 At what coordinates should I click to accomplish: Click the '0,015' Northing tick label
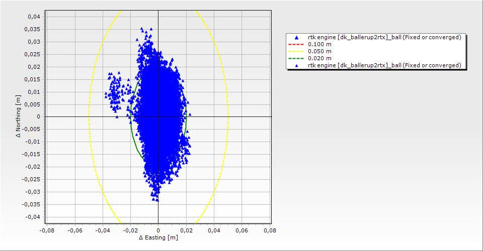[x=32, y=79]
